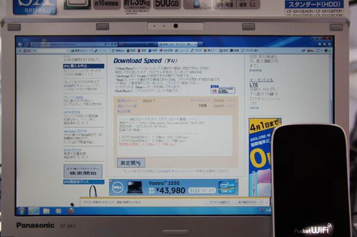Viewport: 357px width, 237px height.
Task: Click the BIGLOBE 4月1日まで banner ad
Action: (x=260, y=157)
